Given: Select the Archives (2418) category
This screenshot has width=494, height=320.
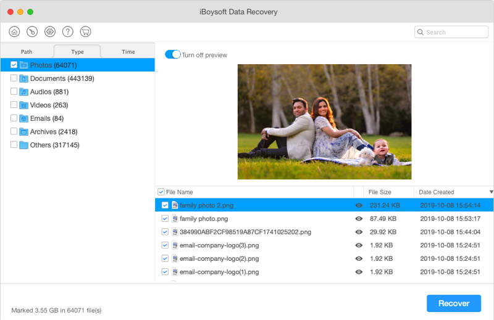Looking at the screenshot, I should [53, 132].
